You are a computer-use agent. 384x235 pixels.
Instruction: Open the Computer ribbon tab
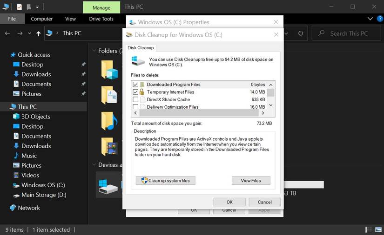pyautogui.click(x=41, y=19)
